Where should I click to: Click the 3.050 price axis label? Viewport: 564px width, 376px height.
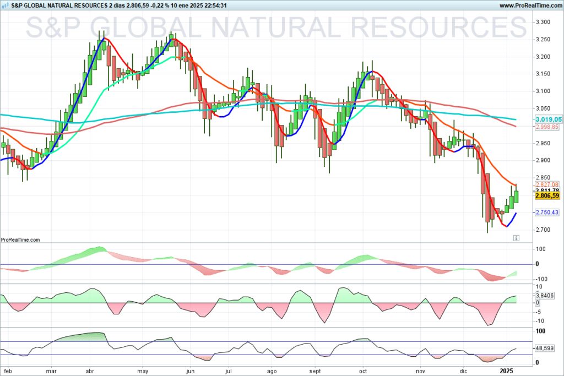[543, 108]
